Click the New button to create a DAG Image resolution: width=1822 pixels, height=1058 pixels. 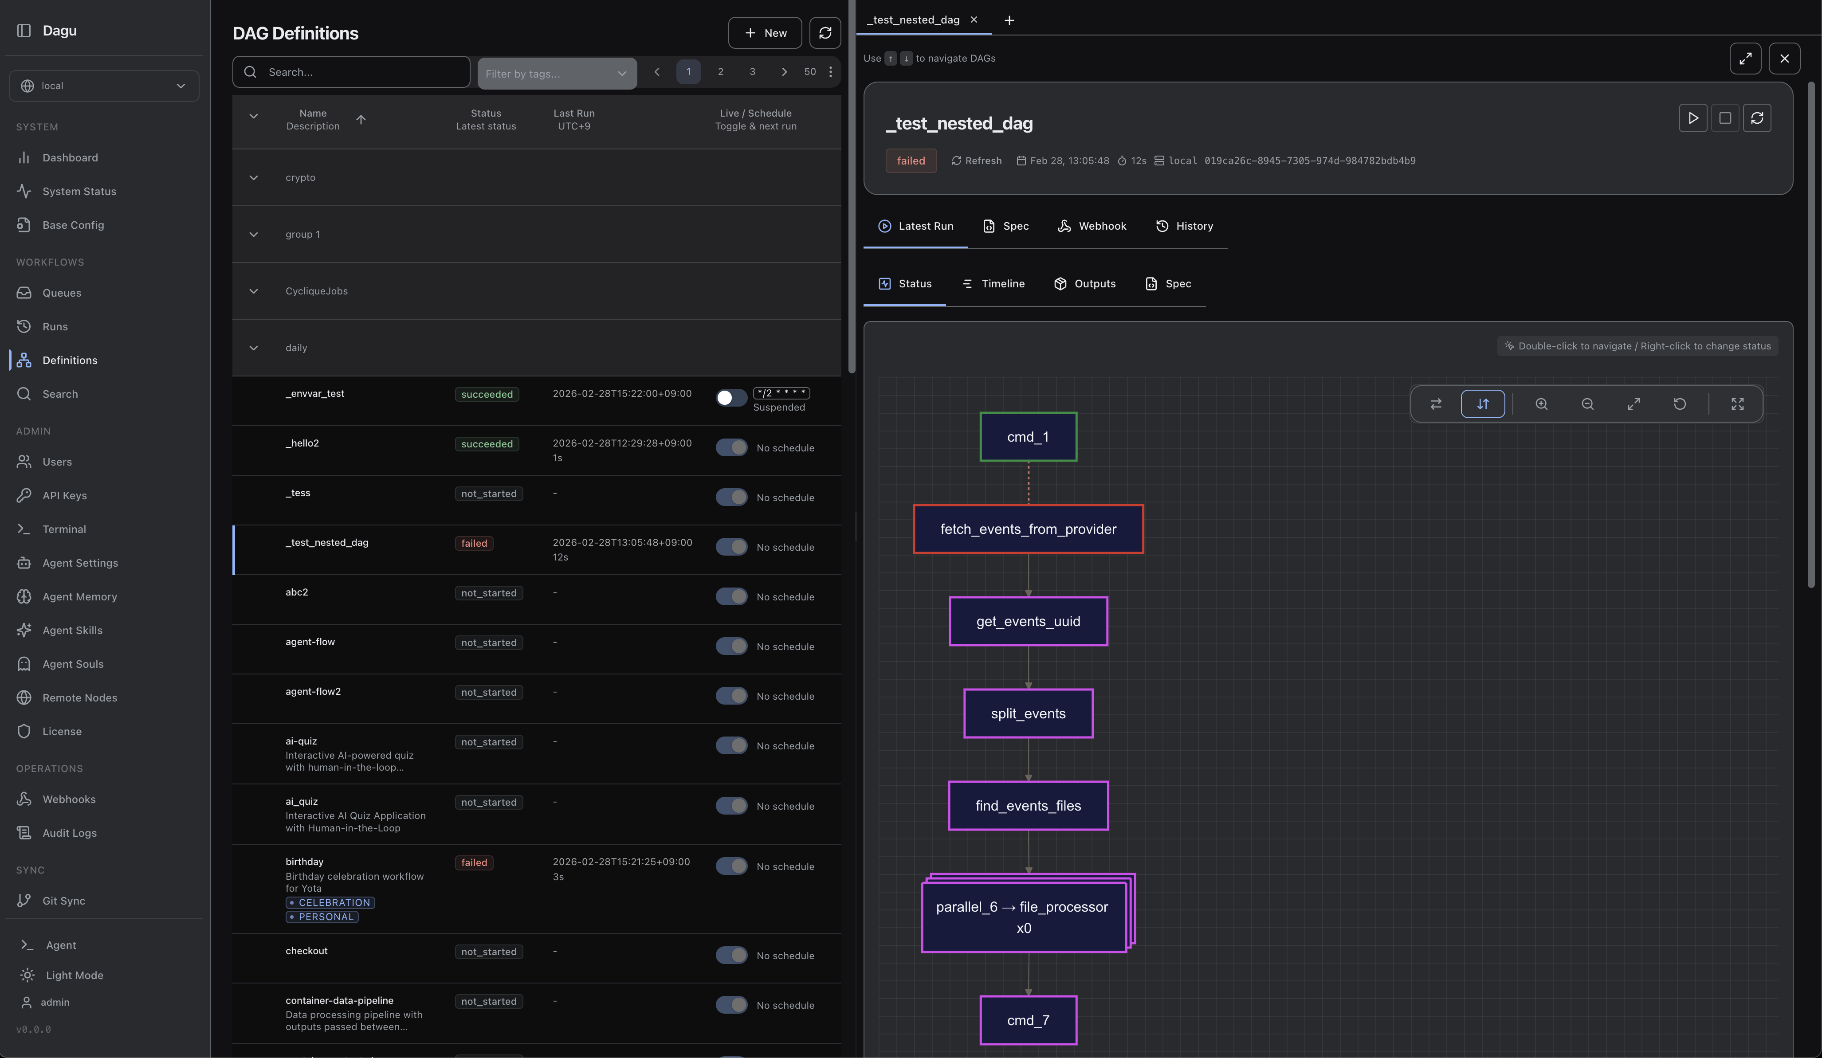[765, 32]
